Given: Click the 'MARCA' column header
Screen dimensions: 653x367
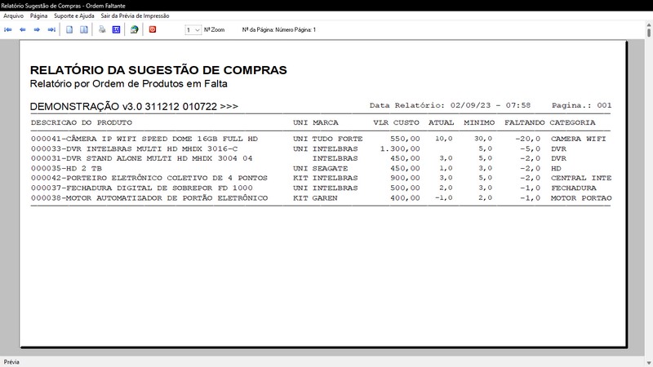Looking at the screenshot, I should click(325, 122).
